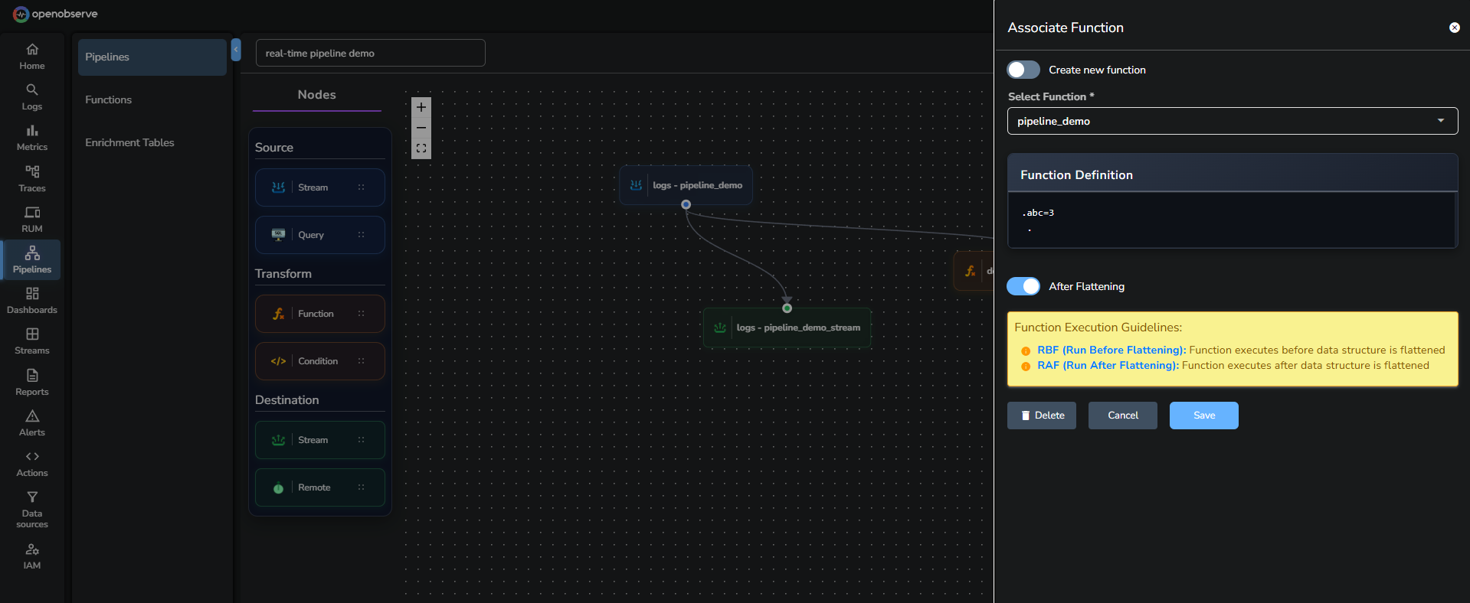Open Traces in the sidebar

[31, 178]
